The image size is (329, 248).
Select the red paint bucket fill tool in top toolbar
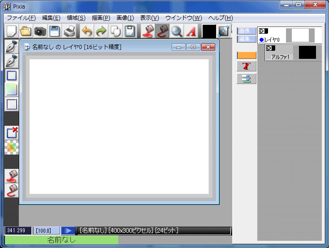[x=148, y=31]
